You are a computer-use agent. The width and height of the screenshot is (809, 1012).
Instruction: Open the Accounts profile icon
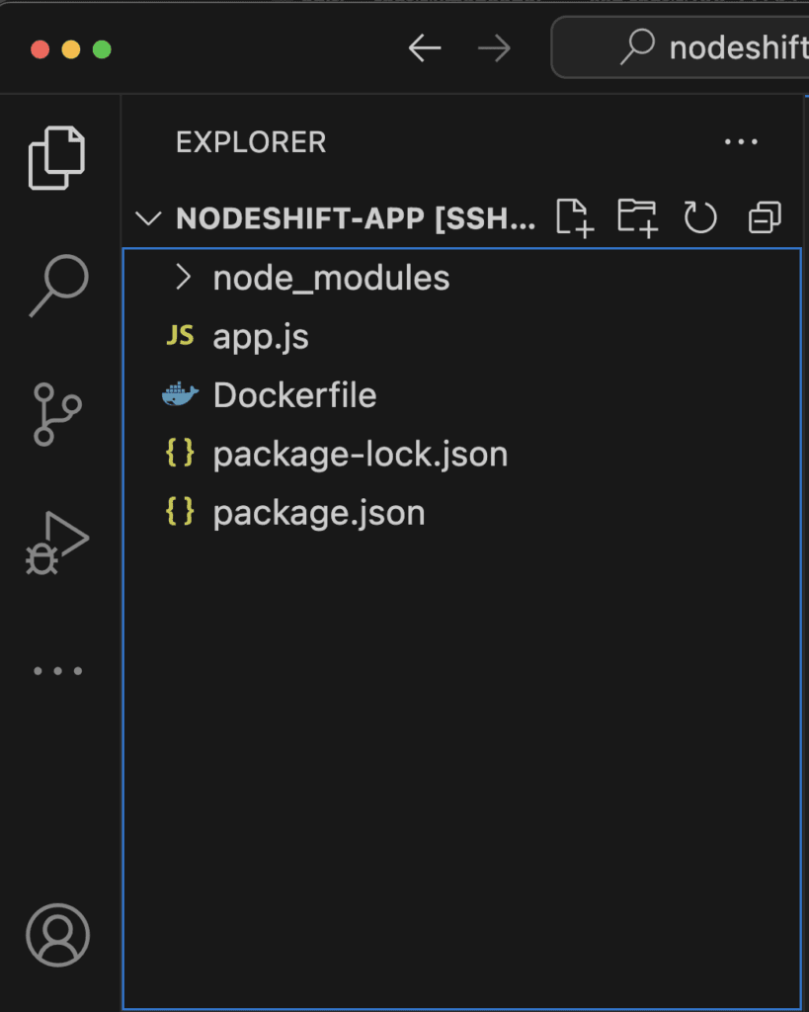[x=57, y=934]
